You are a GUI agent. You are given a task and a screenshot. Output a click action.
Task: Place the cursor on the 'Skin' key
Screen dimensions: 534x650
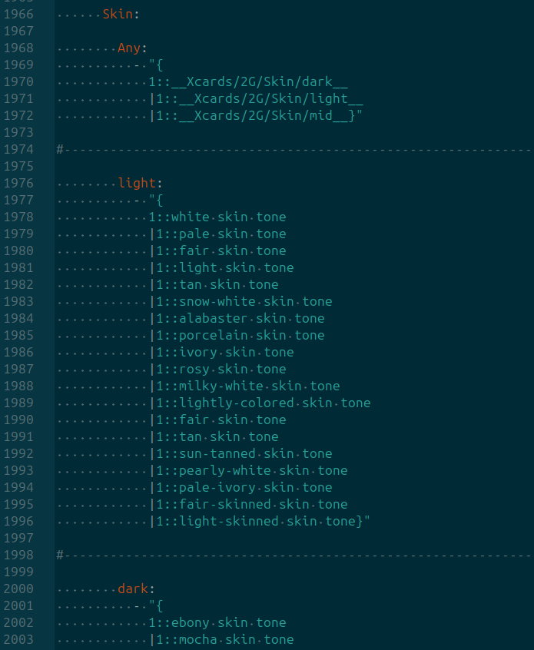(x=118, y=15)
